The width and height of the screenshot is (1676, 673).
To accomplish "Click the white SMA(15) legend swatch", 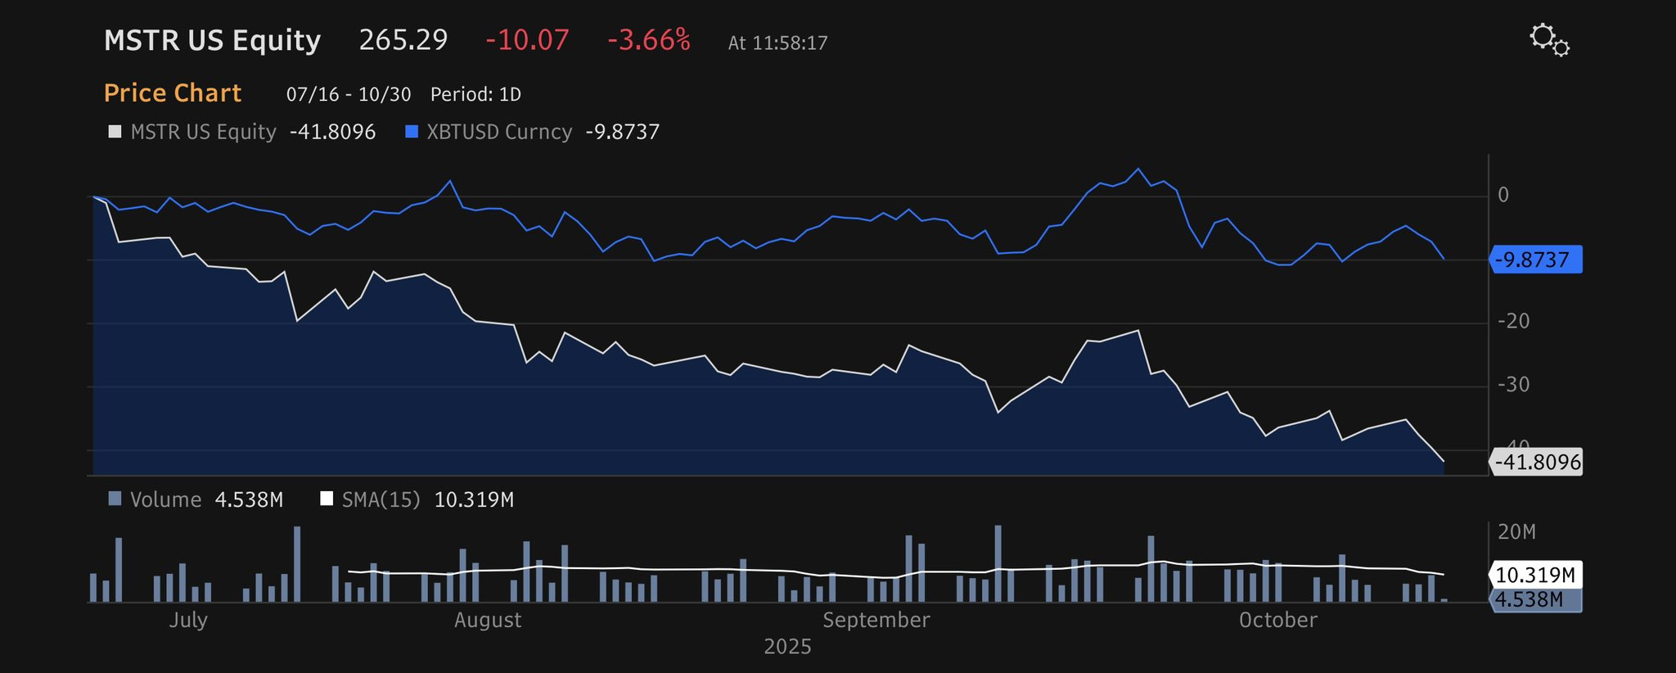I will pyautogui.click(x=327, y=499).
